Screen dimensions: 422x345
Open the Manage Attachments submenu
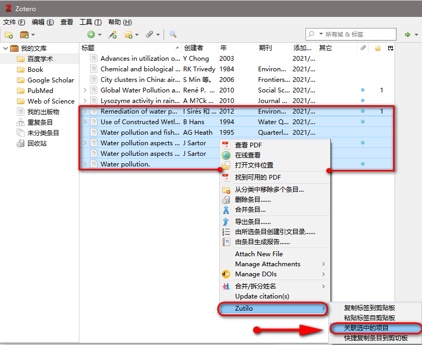(x=275, y=264)
